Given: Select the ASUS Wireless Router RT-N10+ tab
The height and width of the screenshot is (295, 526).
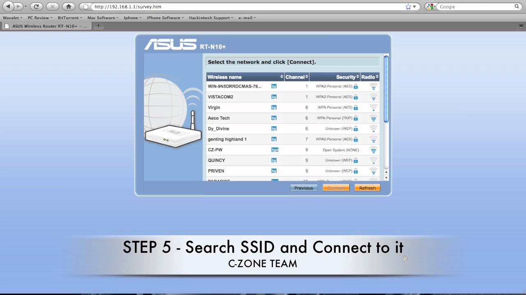Looking at the screenshot, I should pos(46,26).
